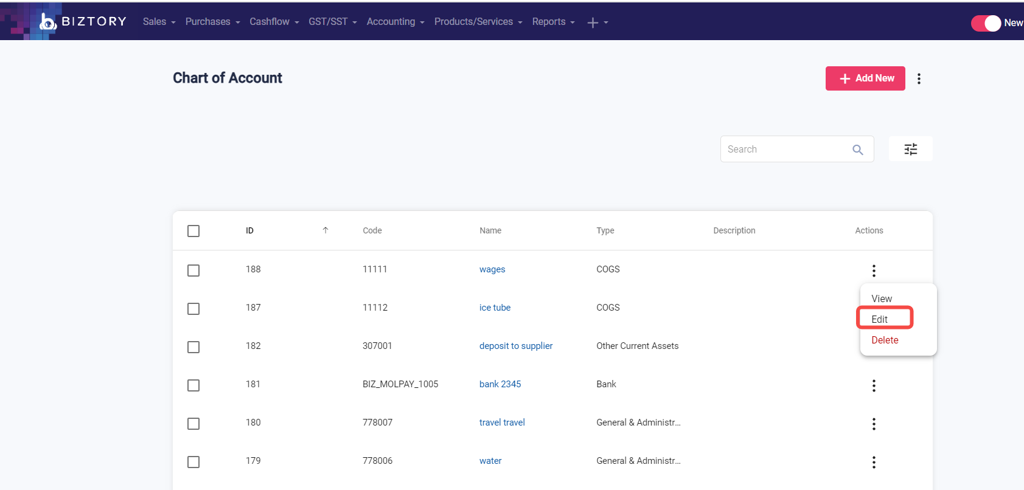The height and width of the screenshot is (490, 1024).
Task: Select checkbox for row 188
Action: coord(193,271)
